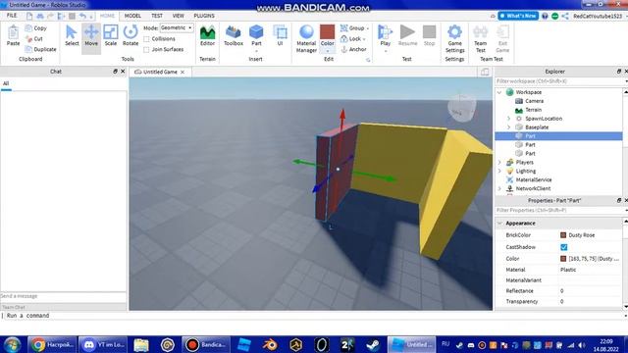Enable the Join Surfaces checkbox
This screenshot has height=353, width=628.
[146, 50]
